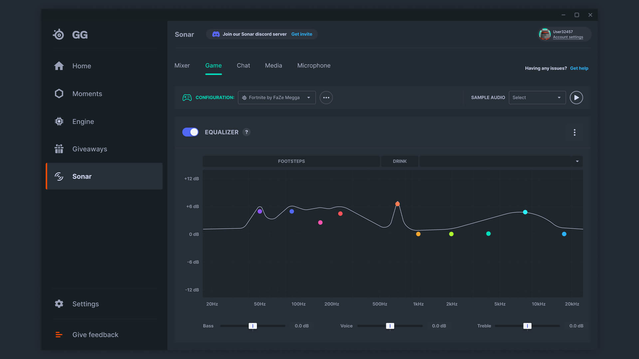Open Settings gear in sidebar
The width and height of the screenshot is (639, 359).
pos(59,304)
